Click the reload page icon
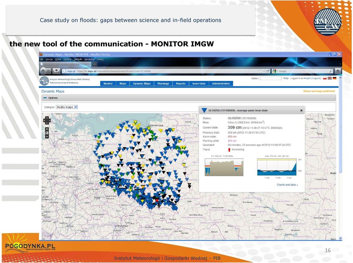 point(268,71)
